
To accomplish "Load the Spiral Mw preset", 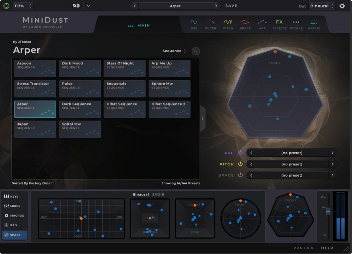I will coord(80,129).
